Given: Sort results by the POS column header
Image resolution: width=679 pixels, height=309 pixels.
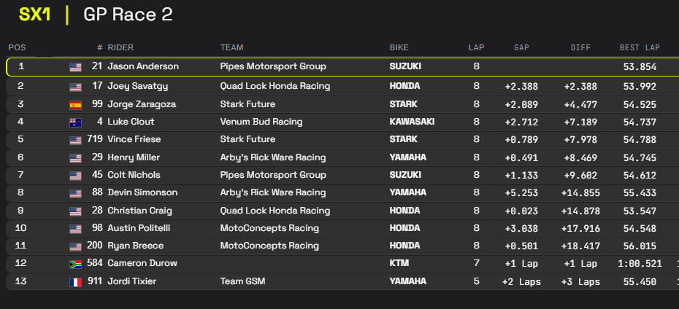Looking at the screenshot, I should [x=17, y=47].
